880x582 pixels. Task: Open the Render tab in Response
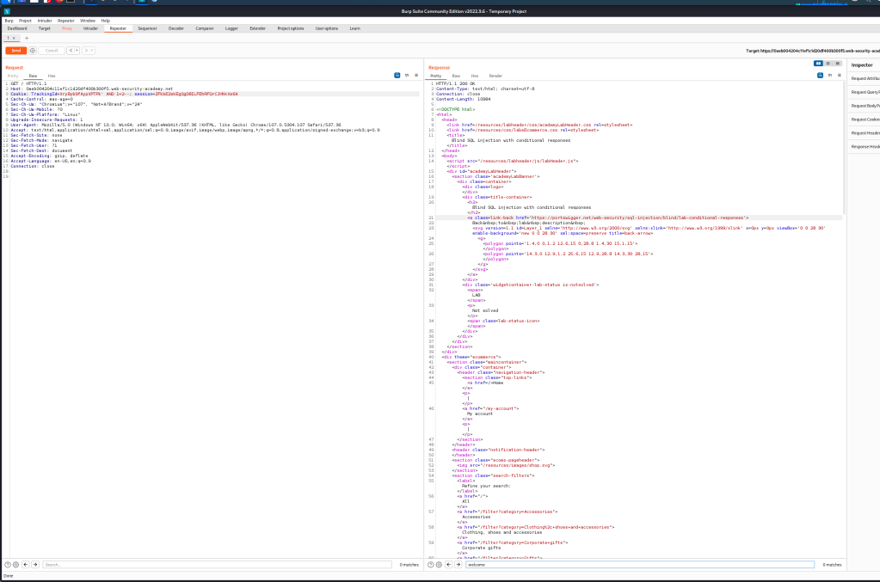click(495, 76)
